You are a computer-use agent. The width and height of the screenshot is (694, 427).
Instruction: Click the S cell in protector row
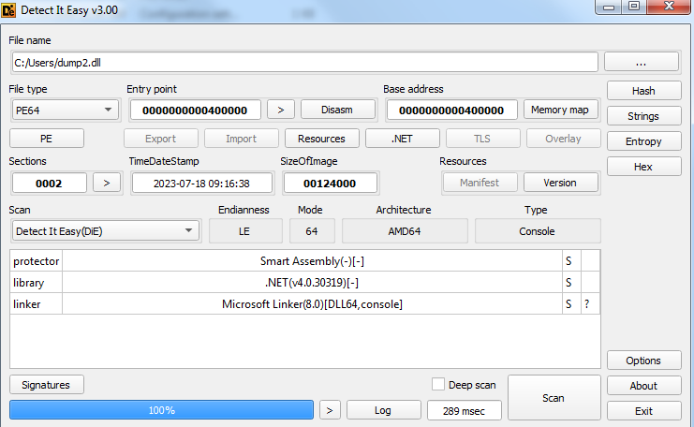coord(571,261)
